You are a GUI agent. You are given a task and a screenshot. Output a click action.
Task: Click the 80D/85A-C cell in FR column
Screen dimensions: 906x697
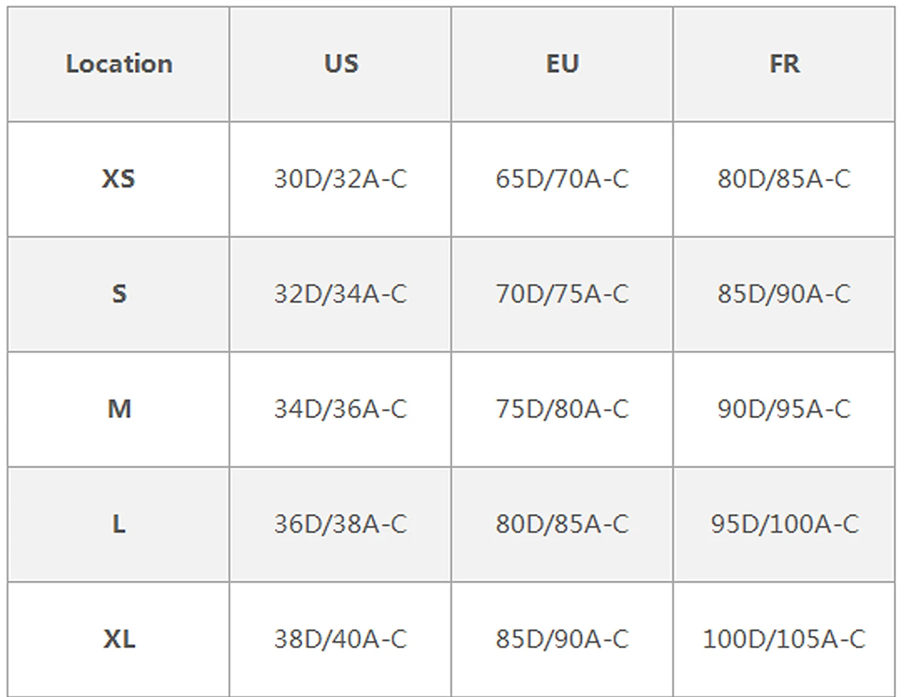point(784,179)
